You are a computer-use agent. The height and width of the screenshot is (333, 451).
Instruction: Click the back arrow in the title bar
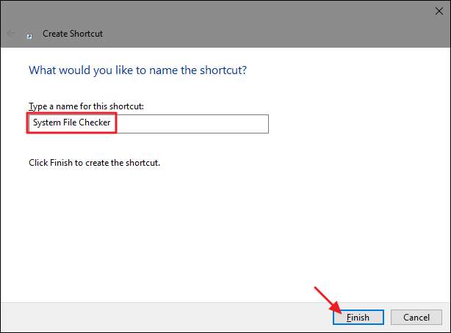tap(11, 33)
